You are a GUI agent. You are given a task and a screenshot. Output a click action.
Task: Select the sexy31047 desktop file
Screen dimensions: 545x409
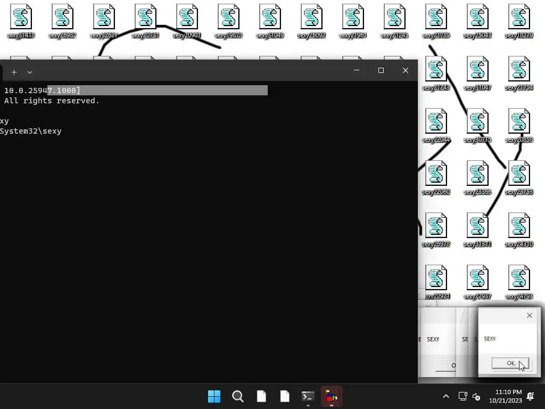tap(477, 73)
